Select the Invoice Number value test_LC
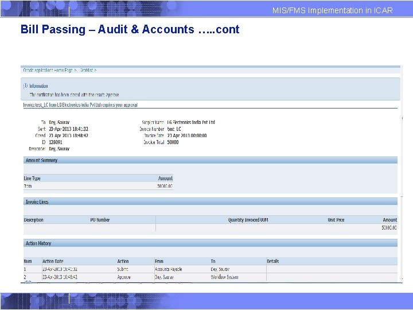 [x=174, y=129]
